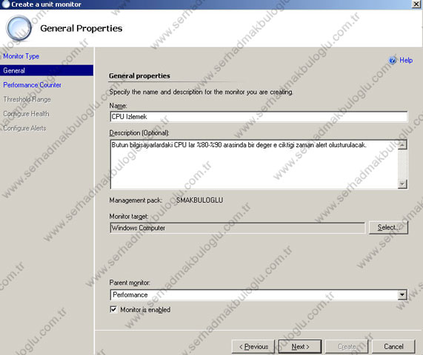
Task: Click the Performance combo box field
Action: pos(259,294)
